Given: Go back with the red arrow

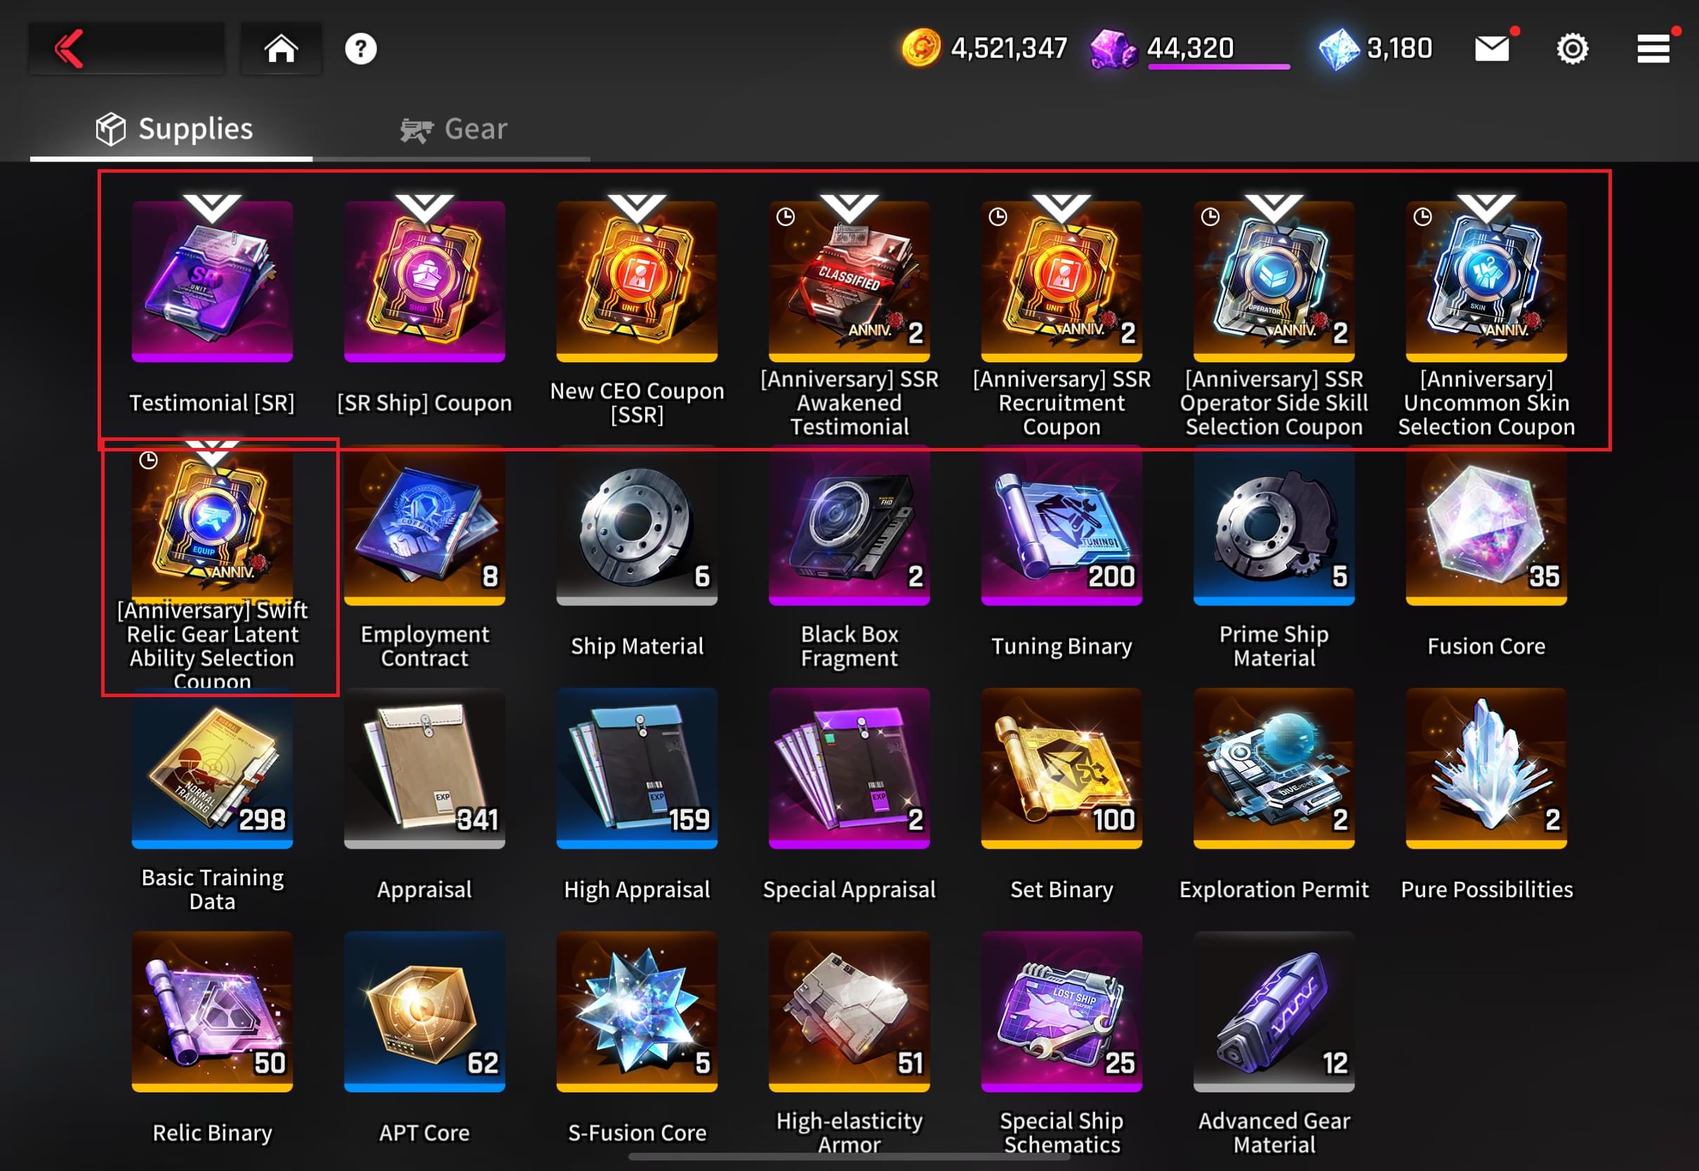Looking at the screenshot, I should [x=70, y=48].
